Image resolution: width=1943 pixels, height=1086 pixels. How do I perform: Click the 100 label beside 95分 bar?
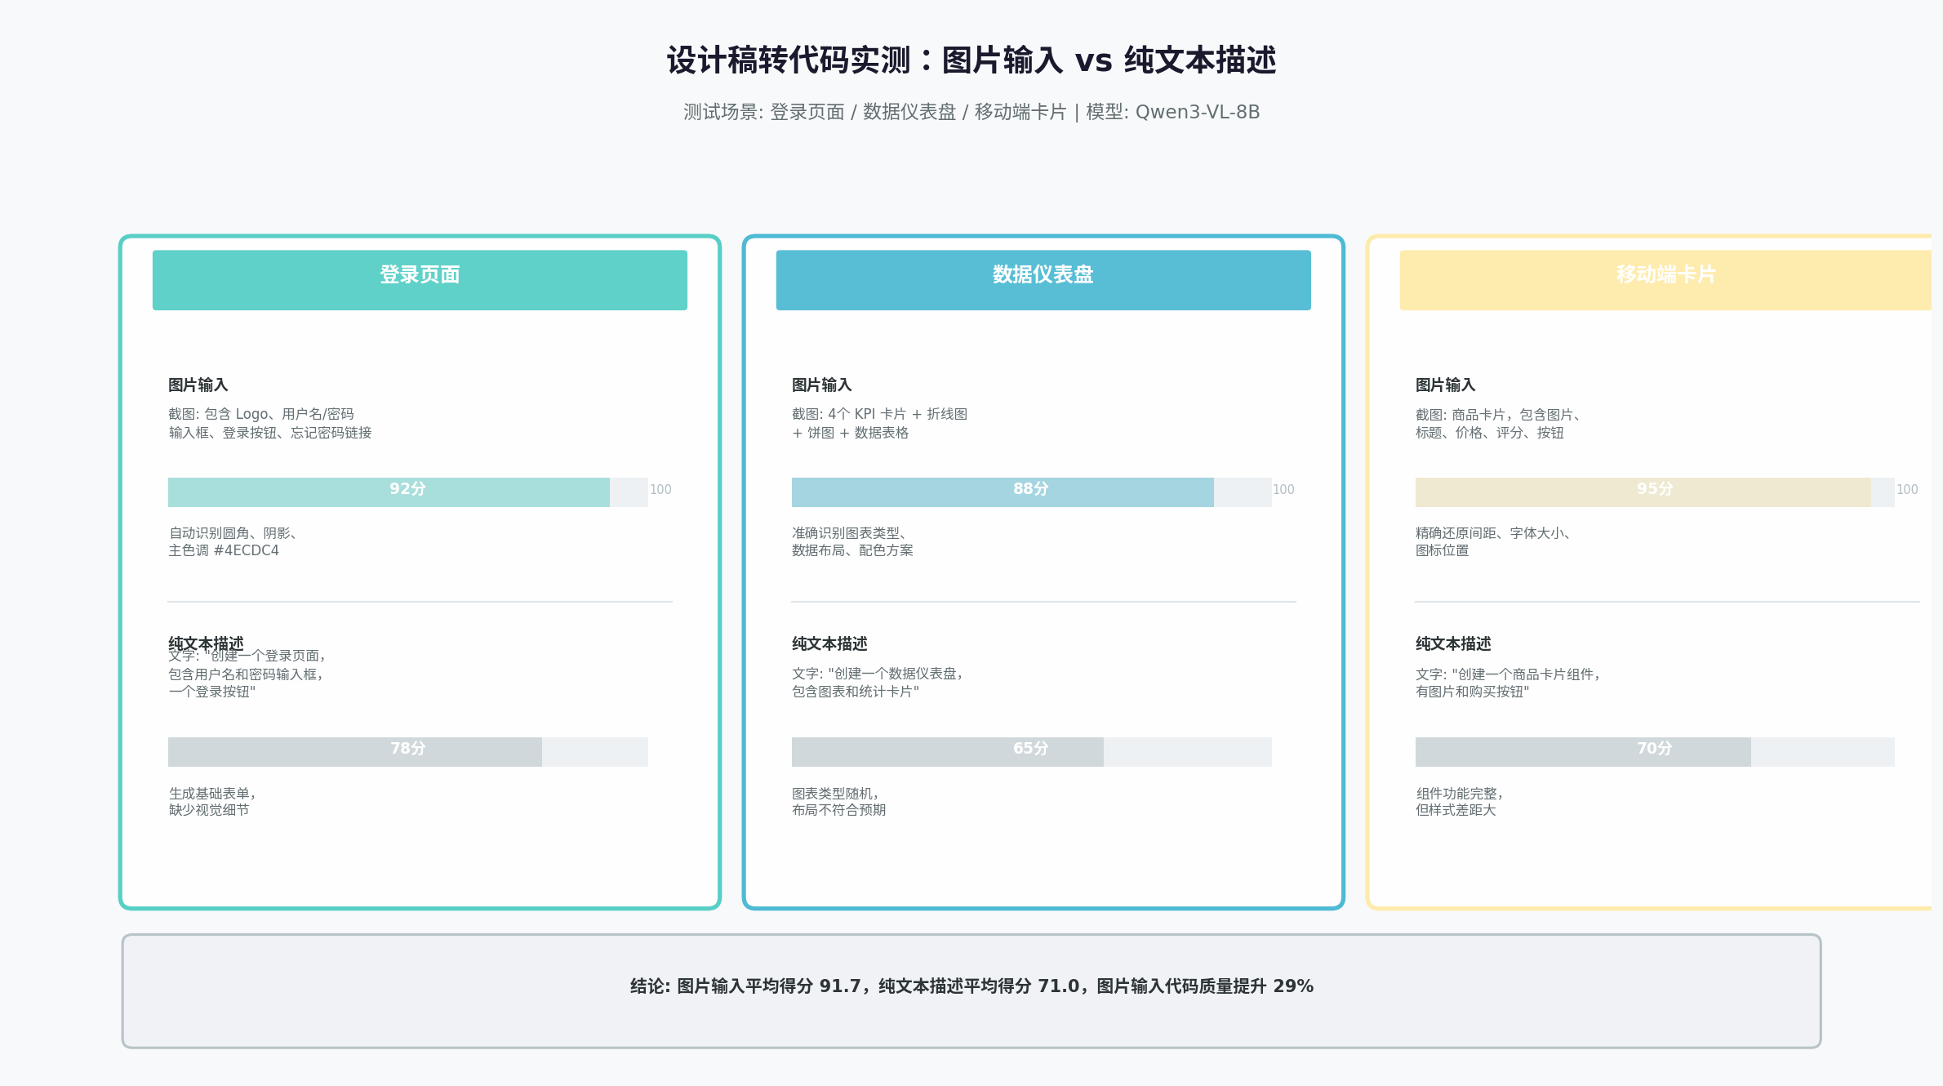click(1907, 490)
